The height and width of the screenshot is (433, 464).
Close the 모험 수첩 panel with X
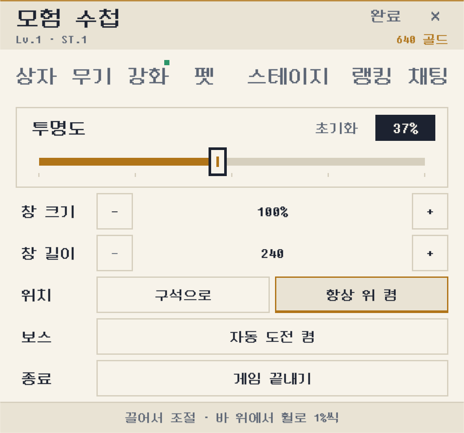(x=435, y=16)
